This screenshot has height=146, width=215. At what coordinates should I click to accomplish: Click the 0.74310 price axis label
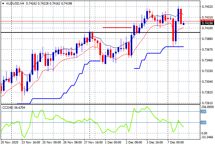tap(207, 17)
